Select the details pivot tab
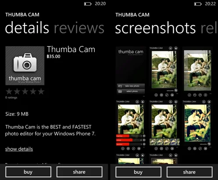The image size is (218, 180). (27, 28)
